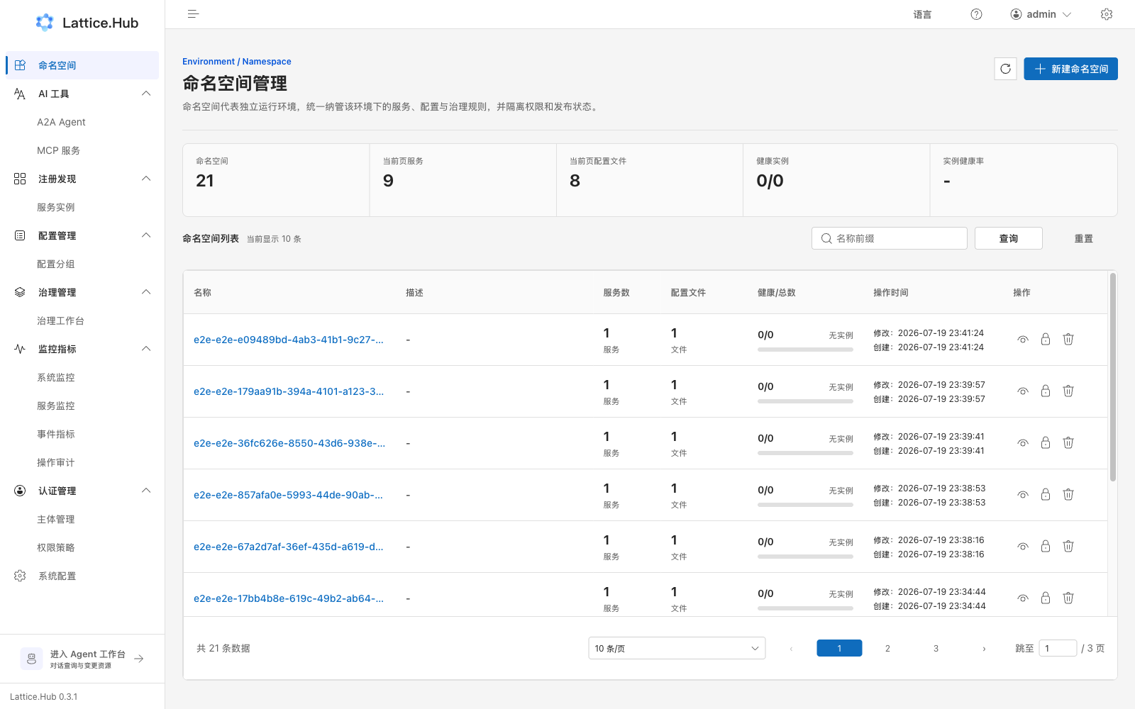Focus the 跳至 page jump input
This screenshot has width=1135, height=709.
[1058, 648]
